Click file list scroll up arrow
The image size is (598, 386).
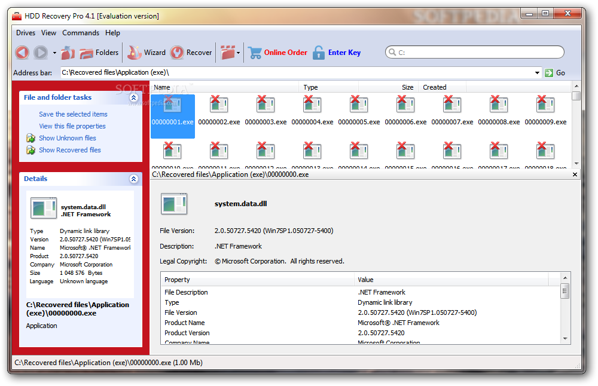576,87
